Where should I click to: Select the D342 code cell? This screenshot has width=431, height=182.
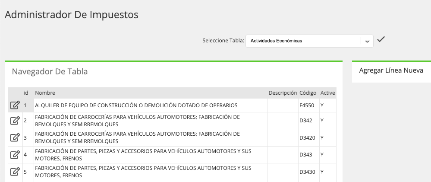[308, 121]
